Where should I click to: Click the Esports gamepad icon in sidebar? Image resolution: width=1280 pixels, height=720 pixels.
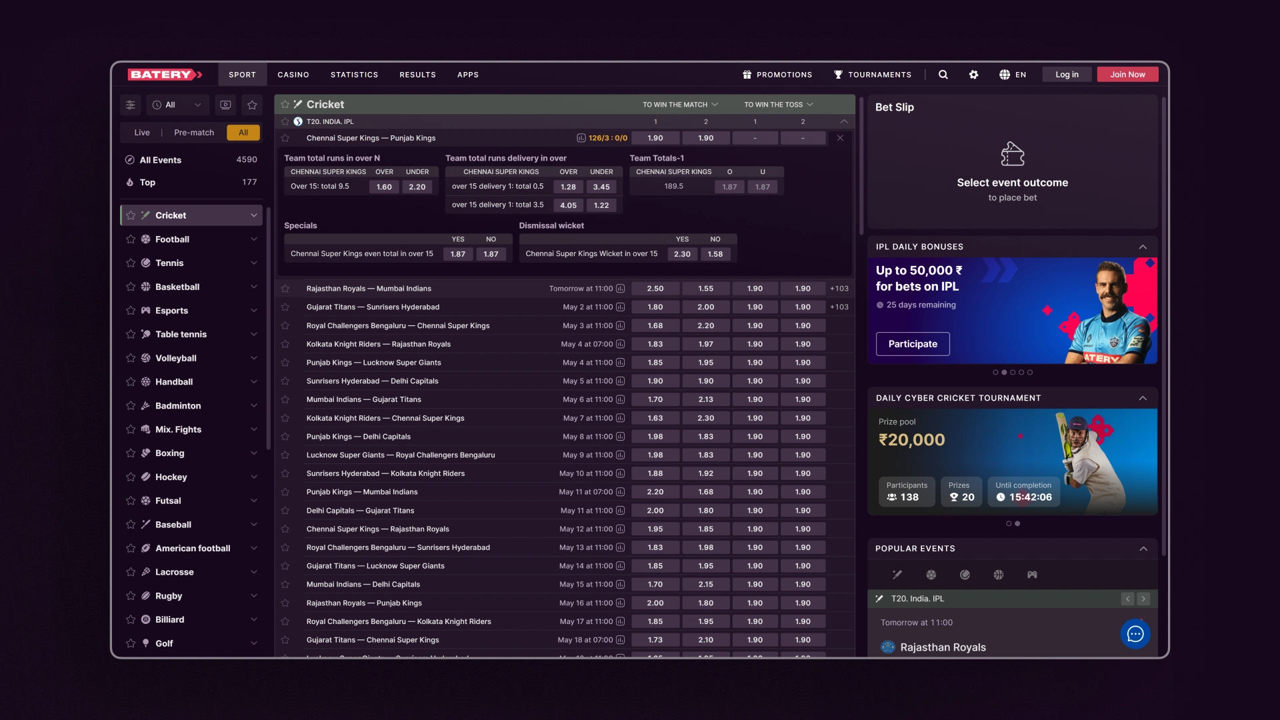tap(146, 311)
